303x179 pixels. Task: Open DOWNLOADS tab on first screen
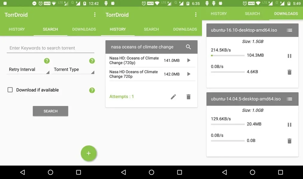click(84, 29)
